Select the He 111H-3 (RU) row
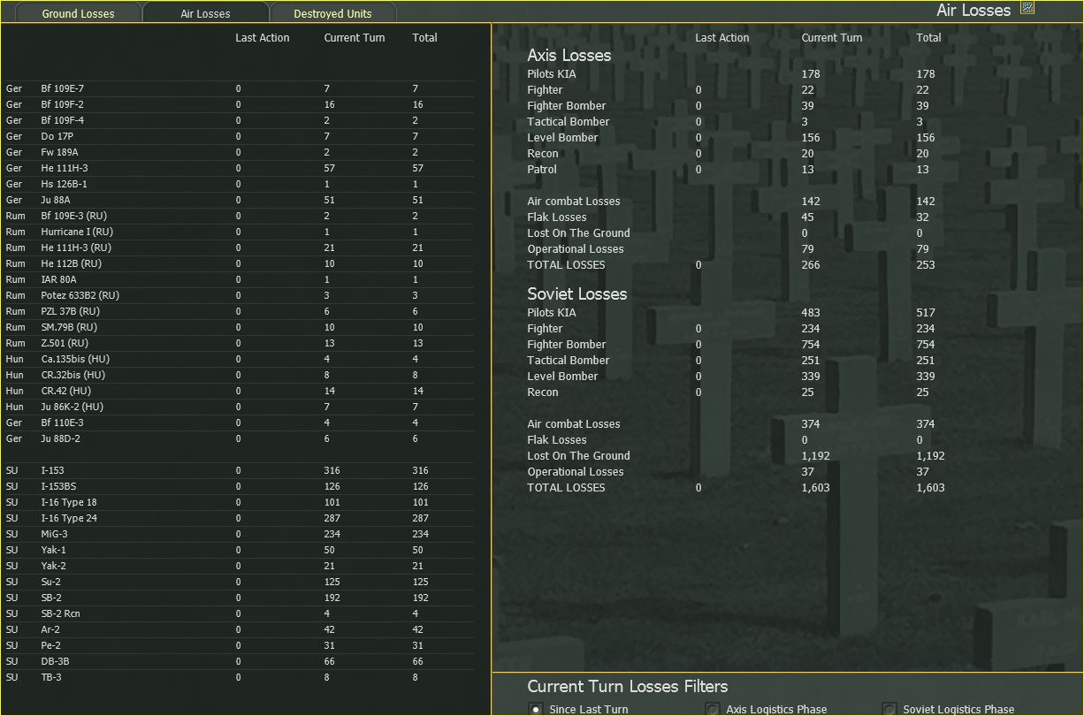 tap(239, 248)
